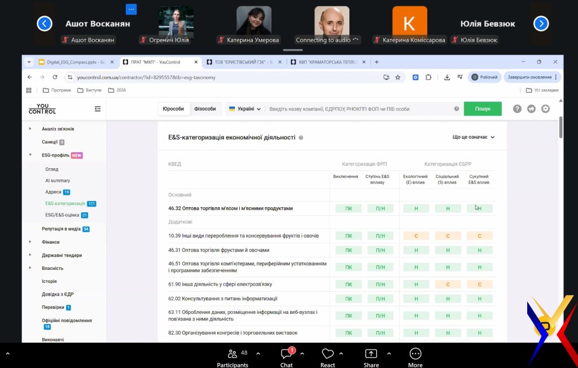Image resolution: width=578 pixels, height=368 pixels.
Task: Open browser downloads icon
Action: [x=447, y=77]
